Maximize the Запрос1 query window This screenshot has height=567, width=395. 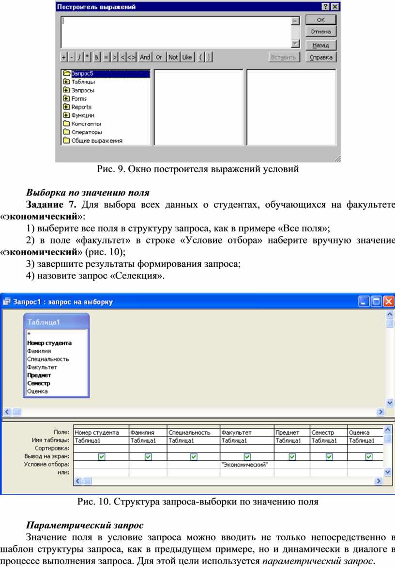376,301
